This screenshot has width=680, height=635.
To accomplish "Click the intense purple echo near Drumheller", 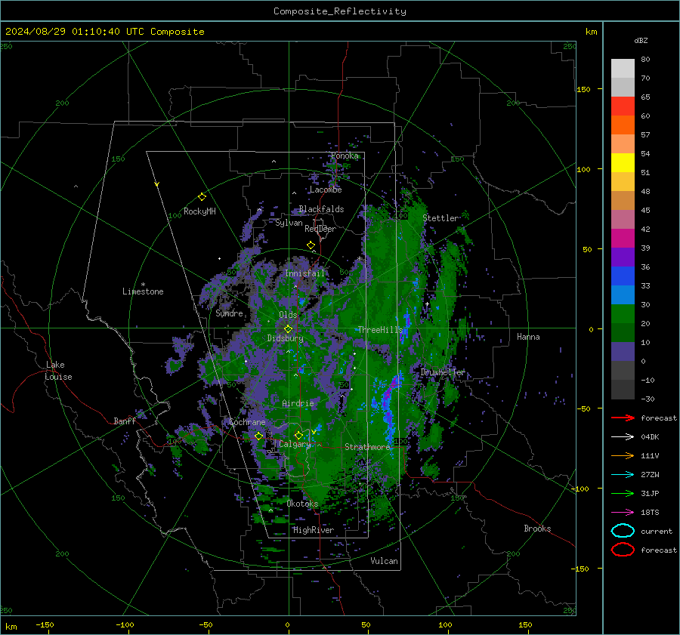I will pyautogui.click(x=394, y=383).
